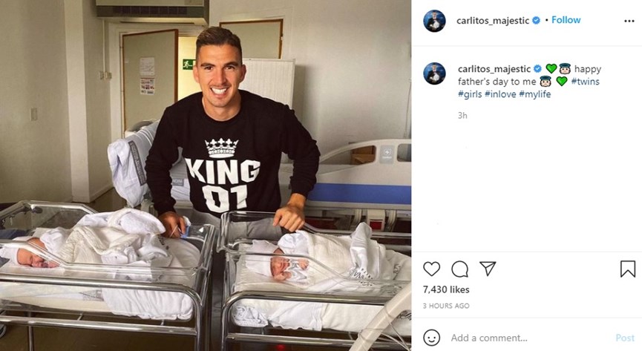The image size is (642, 351).
Task: Click the Post comment button
Action: pos(625,338)
